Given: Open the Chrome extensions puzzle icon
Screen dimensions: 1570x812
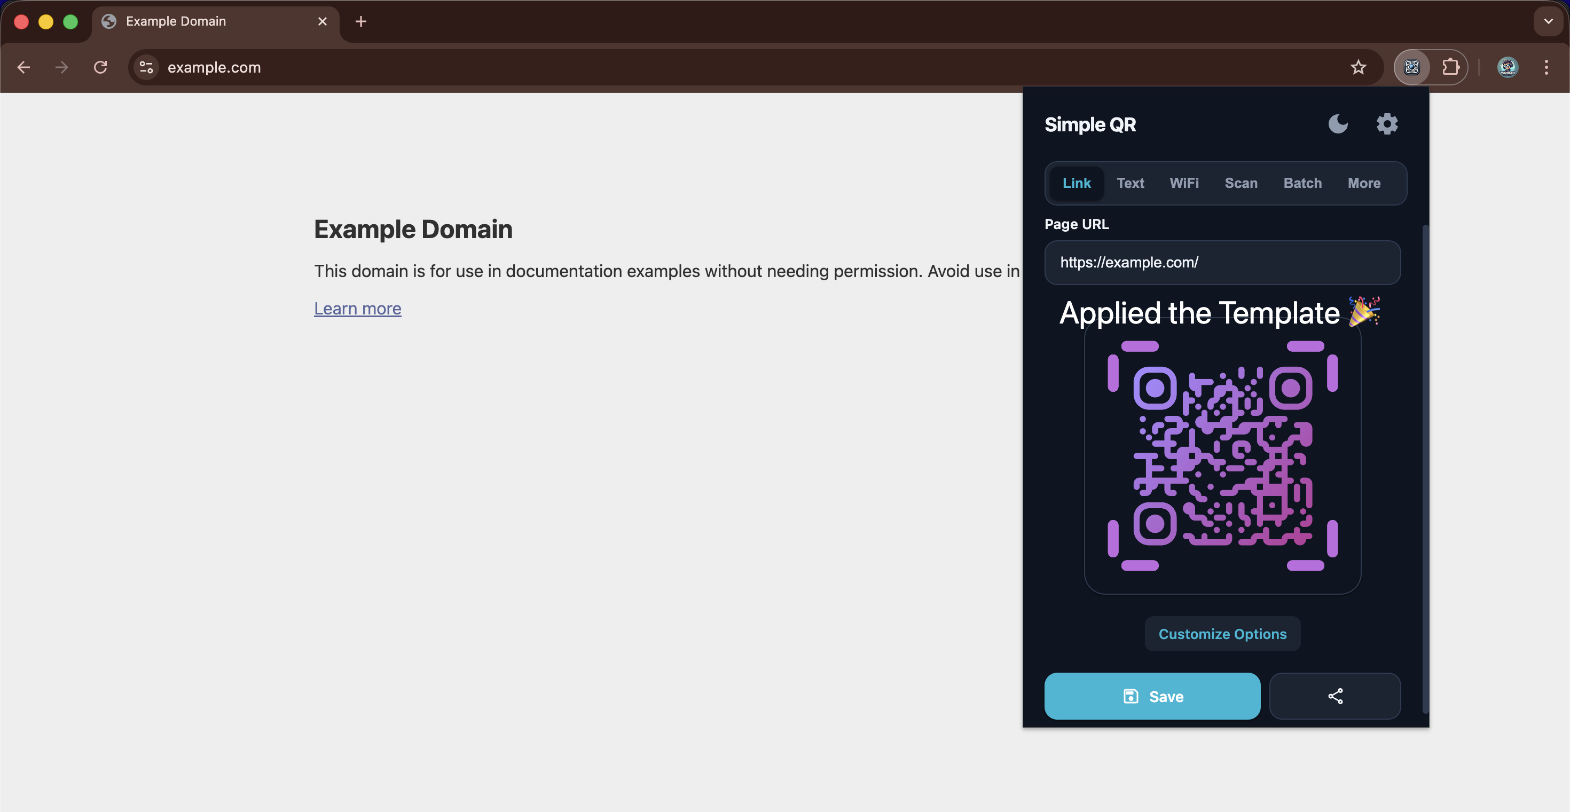Looking at the screenshot, I should coord(1450,67).
